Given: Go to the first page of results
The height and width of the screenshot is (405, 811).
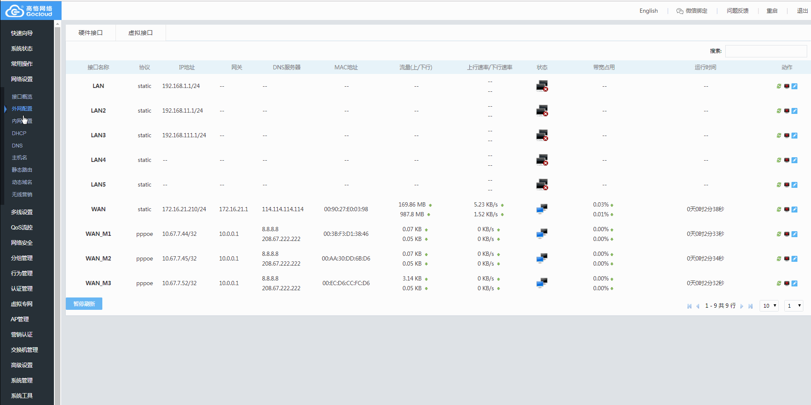Looking at the screenshot, I should coord(689,306).
